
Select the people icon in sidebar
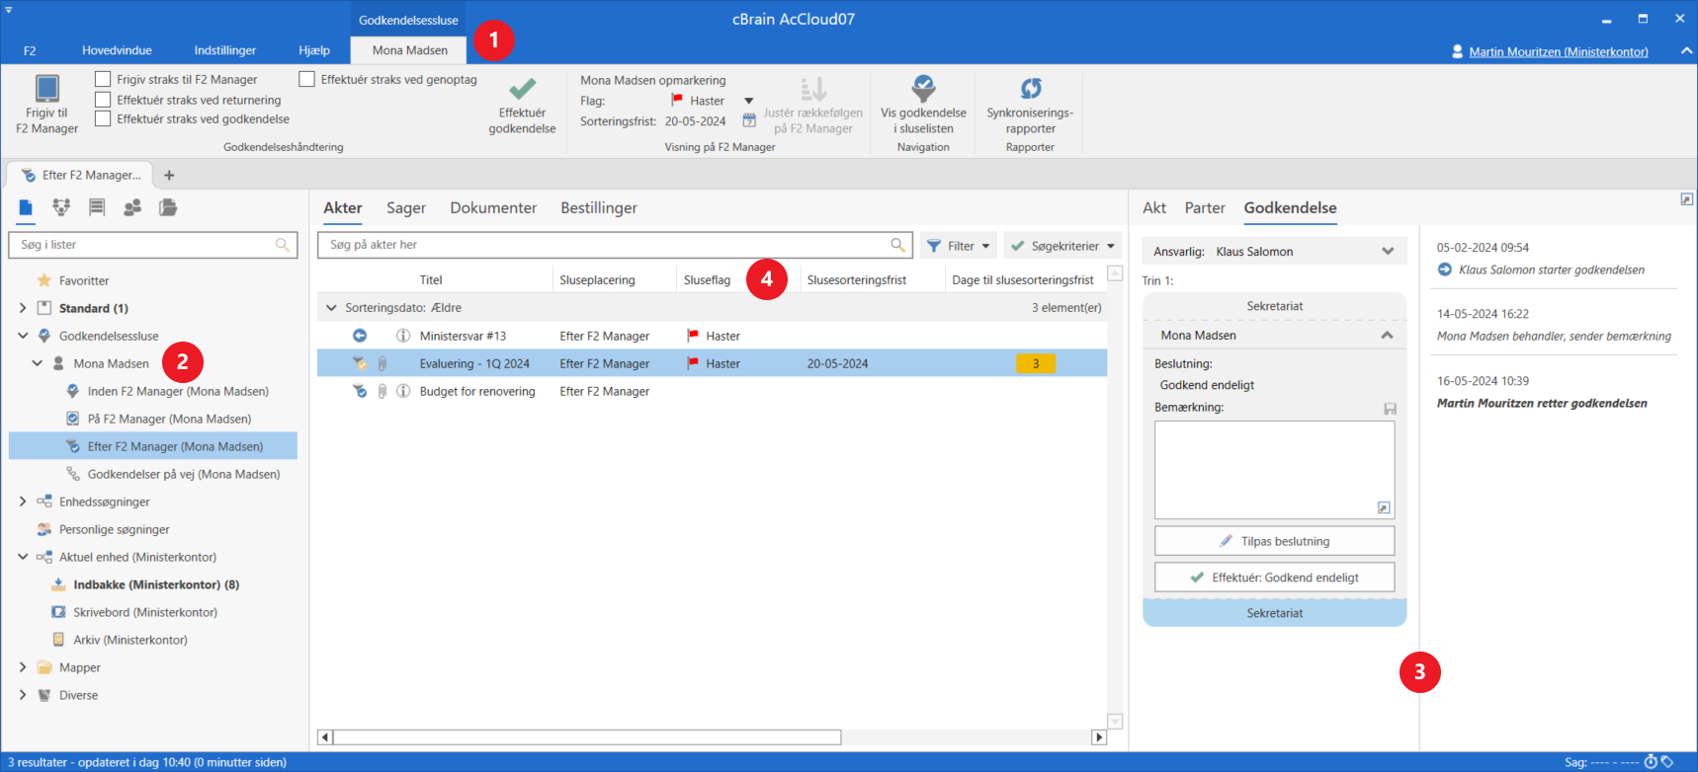(x=132, y=207)
